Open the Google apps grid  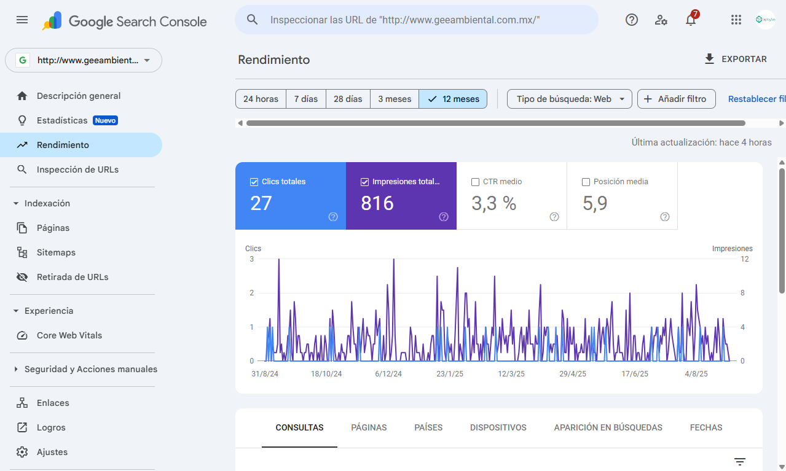pos(736,20)
